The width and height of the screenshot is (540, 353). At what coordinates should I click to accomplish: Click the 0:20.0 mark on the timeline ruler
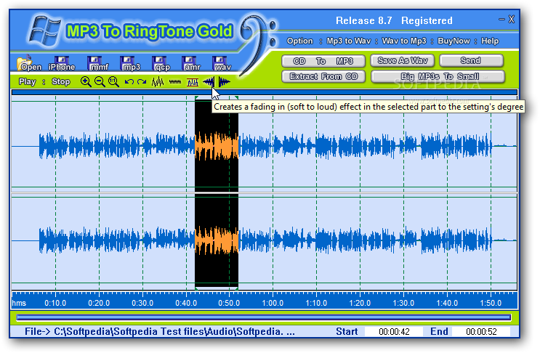click(x=99, y=303)
